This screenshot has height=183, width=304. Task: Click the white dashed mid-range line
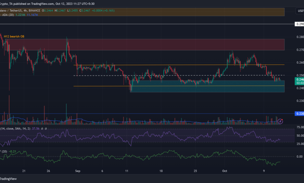pyautogui.click(x=156, y=75)
